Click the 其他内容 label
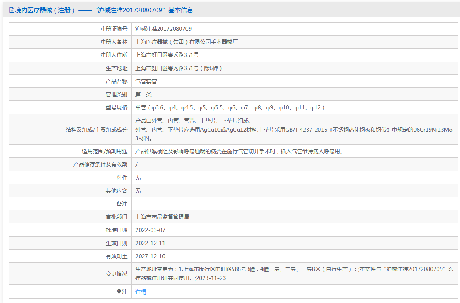Viewport: 460px width, 303px height. coord(117,191)
